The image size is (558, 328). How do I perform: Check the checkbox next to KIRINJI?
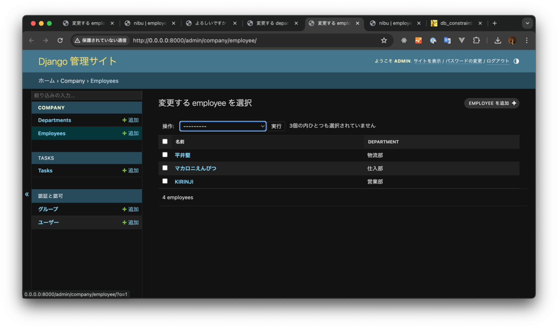coord(165,181)
